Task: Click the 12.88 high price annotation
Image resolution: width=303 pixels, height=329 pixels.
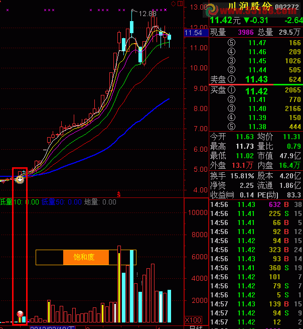Action: tap(147, 14)
